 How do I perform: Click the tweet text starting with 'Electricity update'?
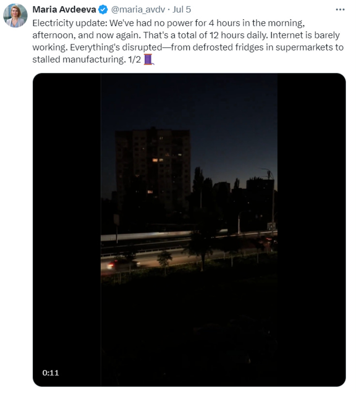pyautogui.click(x=188, y=41)
